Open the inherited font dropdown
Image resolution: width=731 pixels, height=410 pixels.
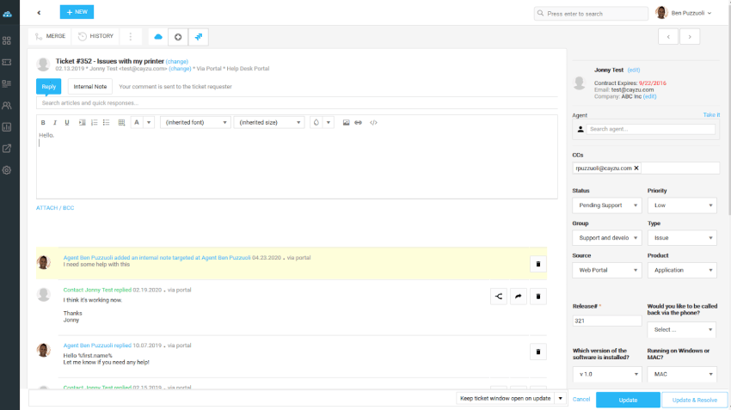coord(195,123)
